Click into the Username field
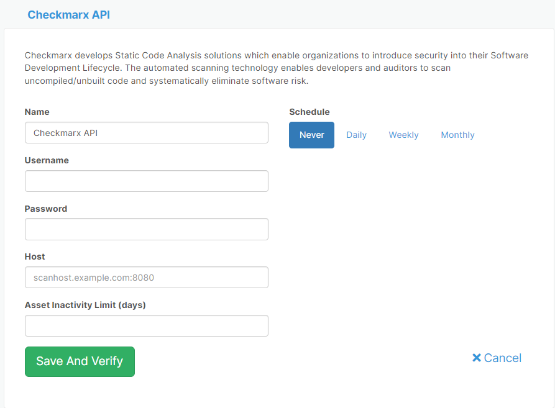This screenshot has width=555, height=408. coord(147,181)
